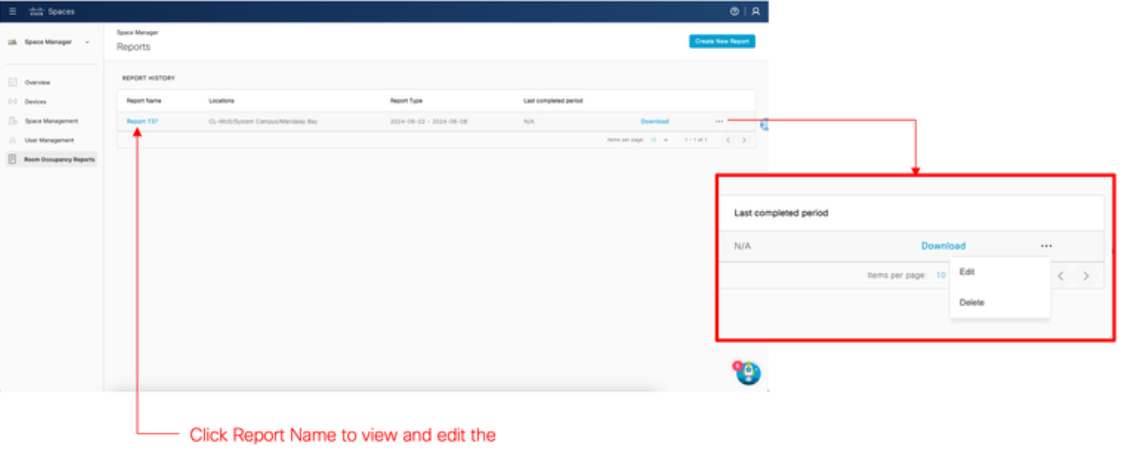Expand the Space Manager dropdown
Image resolution: width=1126 pixels, height=458 pixels.
point(87,42)
